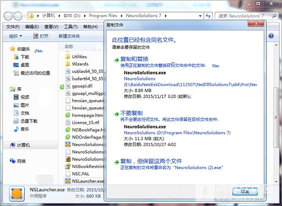This screenshot has width=282, height=206.
Task: Click the Forward navigation arrow in Explorer
Action: click(x=18, y=16)
